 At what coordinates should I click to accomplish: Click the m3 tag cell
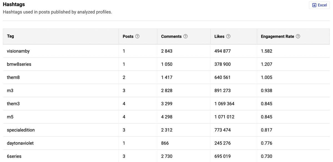10,90
